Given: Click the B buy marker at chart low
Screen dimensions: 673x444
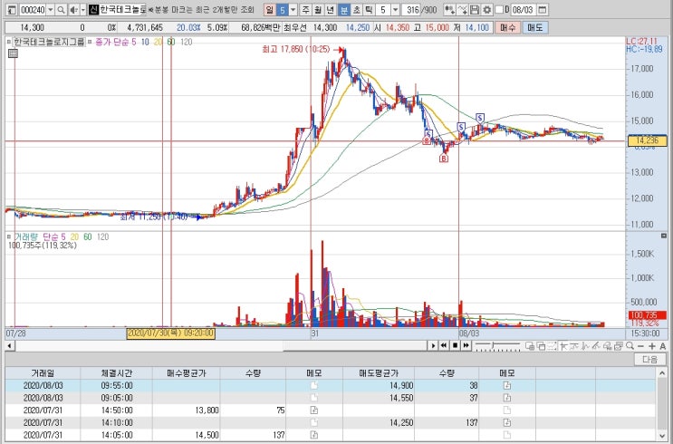Looking at the screenshot, I should pyautogui.click(x=443, y=159).
